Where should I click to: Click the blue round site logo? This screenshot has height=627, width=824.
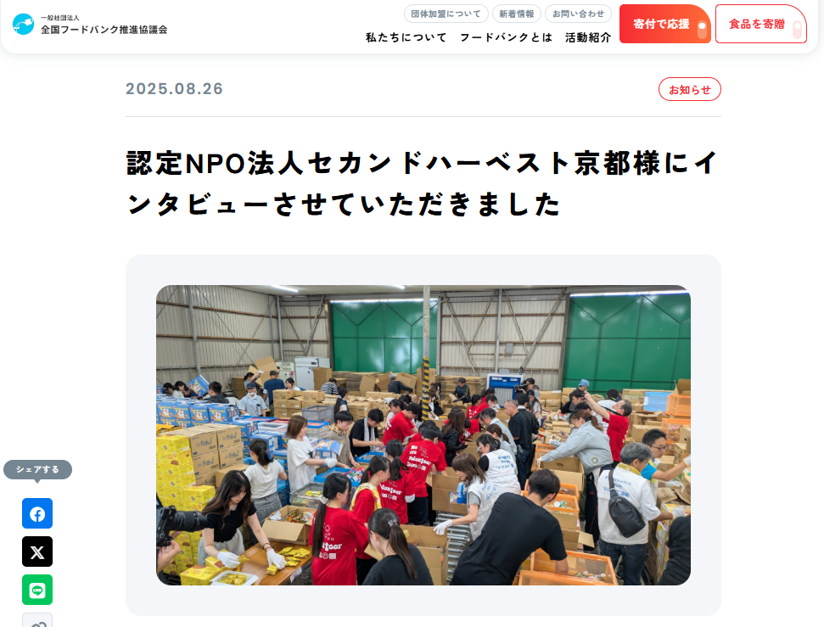tap(23, 24)
